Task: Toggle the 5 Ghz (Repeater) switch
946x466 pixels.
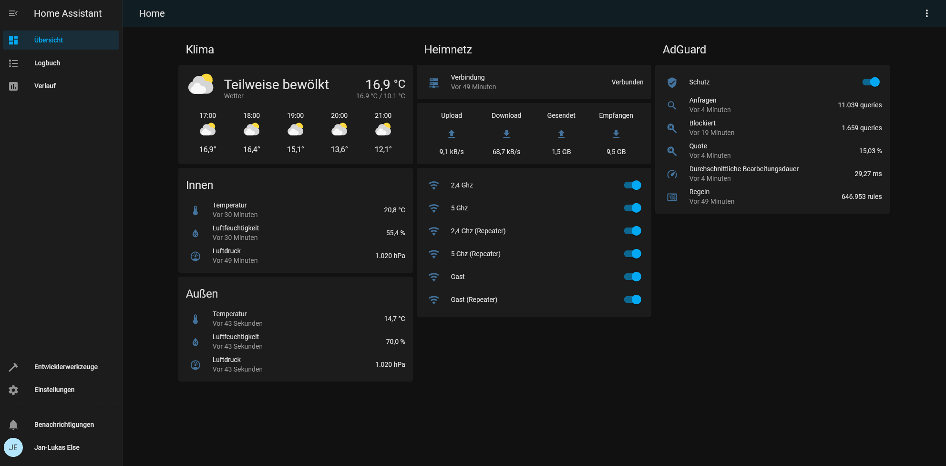Action: click(x=633, y=254)
